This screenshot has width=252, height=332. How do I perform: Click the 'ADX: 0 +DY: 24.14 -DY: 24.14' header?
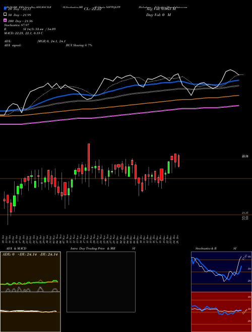tap(30, 255)
